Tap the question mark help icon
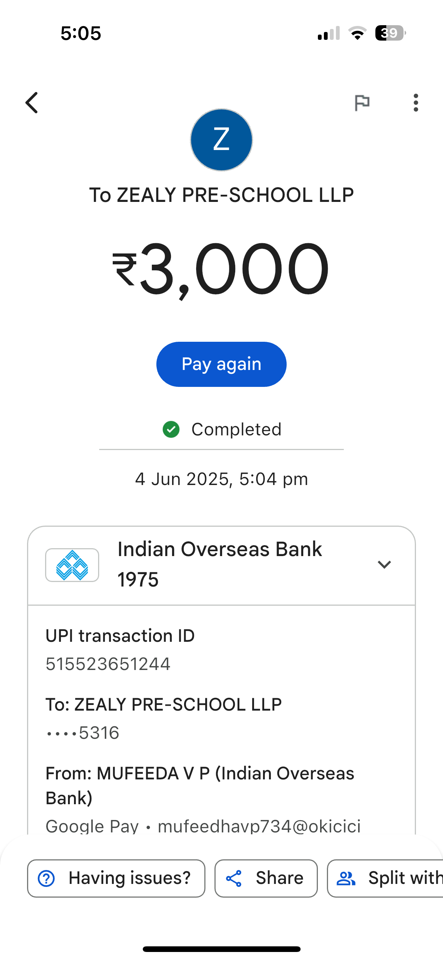The width and height of the screenshot is (443, 961). tap(47, 879)
